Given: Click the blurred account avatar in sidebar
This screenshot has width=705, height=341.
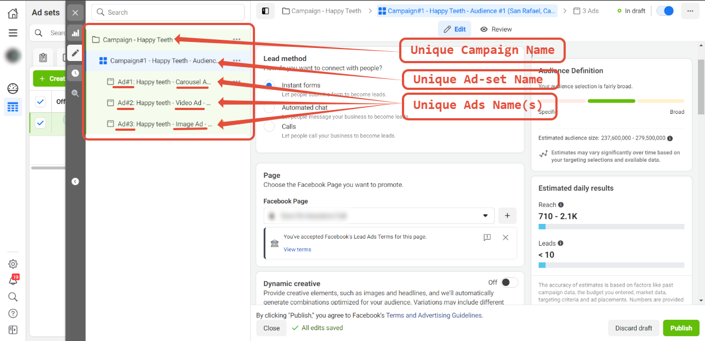Looking at the screenshot, I should point(13,56).
